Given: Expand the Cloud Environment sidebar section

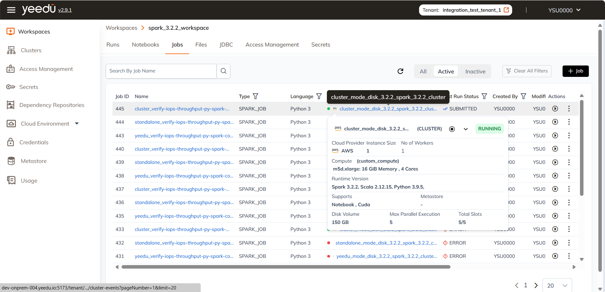Looking at the screenshot, I should (x=77, y=123).
